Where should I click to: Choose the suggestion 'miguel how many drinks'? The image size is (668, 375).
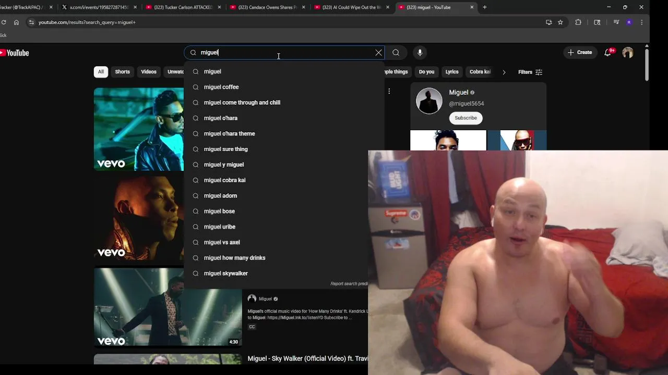point(284,258)
